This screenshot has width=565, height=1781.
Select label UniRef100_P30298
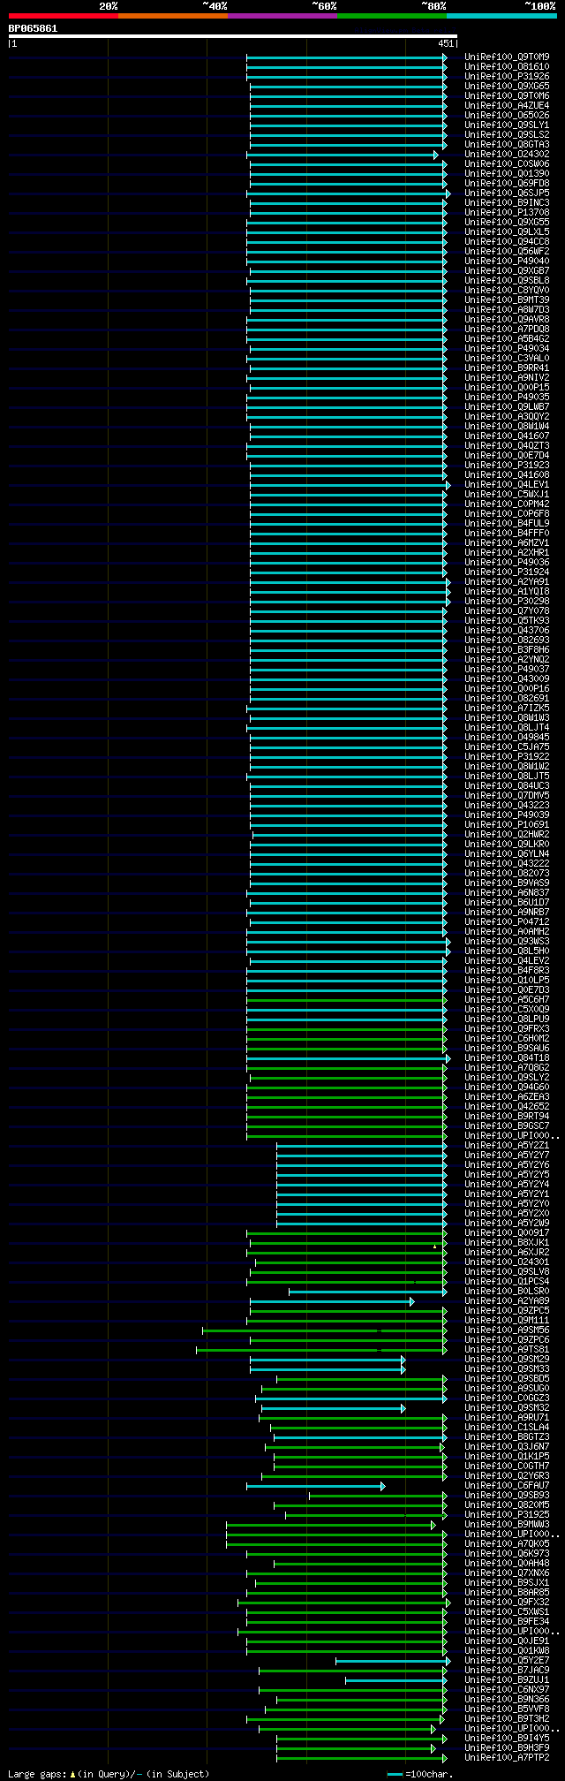coord(507,602)
